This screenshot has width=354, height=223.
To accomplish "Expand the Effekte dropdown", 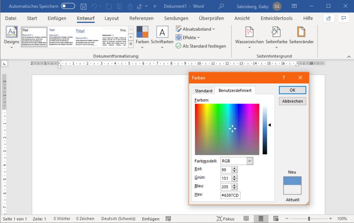I will pos(188,37).
